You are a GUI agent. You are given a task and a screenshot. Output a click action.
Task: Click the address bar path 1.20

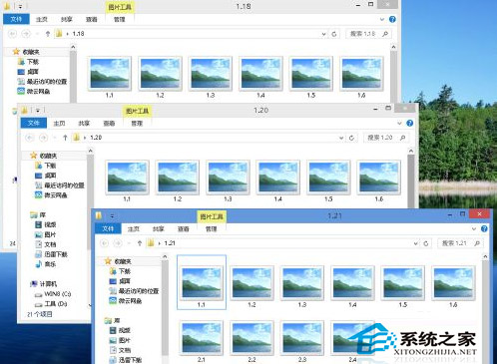pos(96,138)
